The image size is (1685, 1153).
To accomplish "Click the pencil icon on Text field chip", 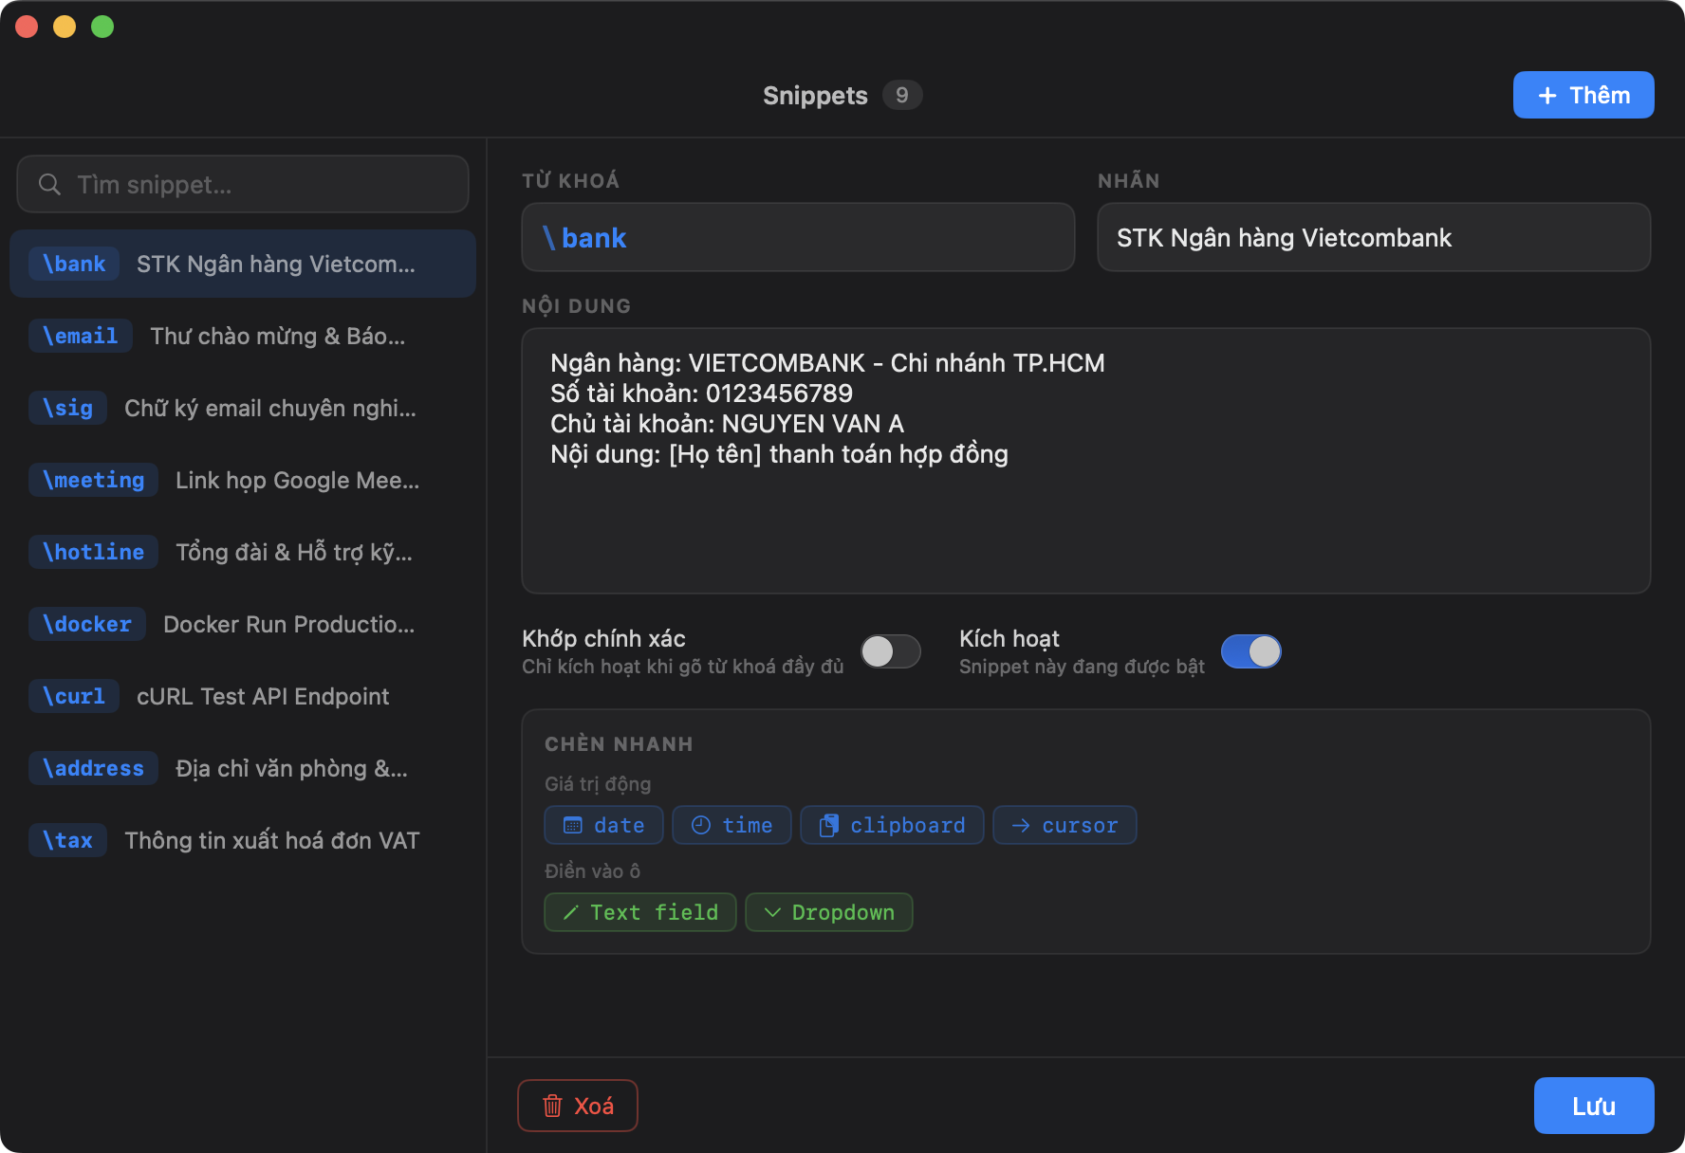I will pyautogui.click(x=571, y=912).
